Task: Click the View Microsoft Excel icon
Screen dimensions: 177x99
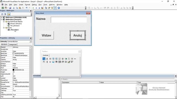Action: click(2, 8)
